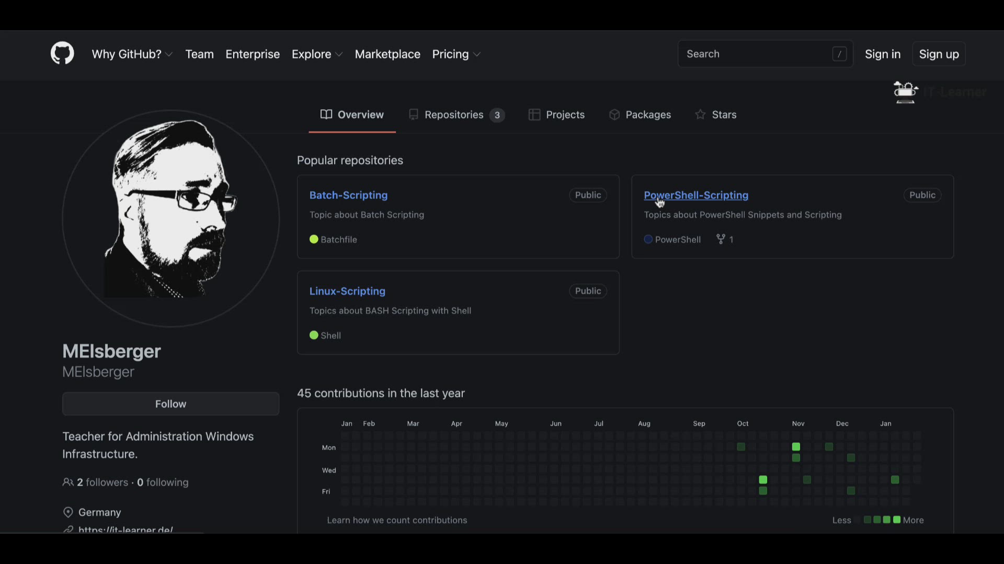Click the PowerShell language color dot

coord(648,239)
